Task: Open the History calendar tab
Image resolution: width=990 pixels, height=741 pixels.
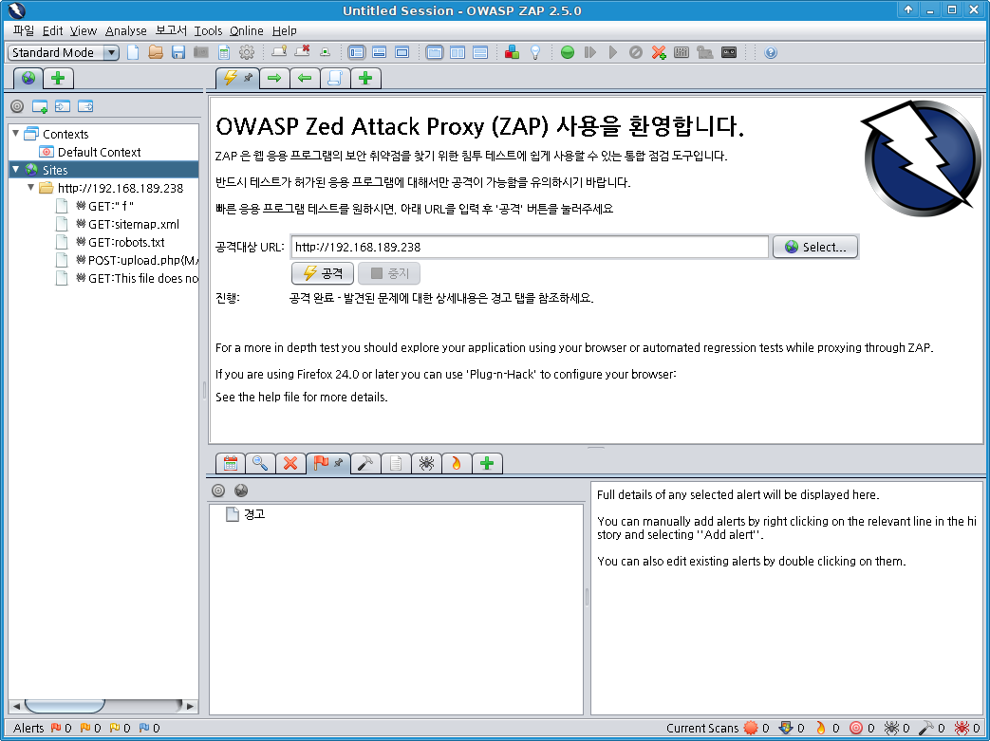Action: (230, 464)
